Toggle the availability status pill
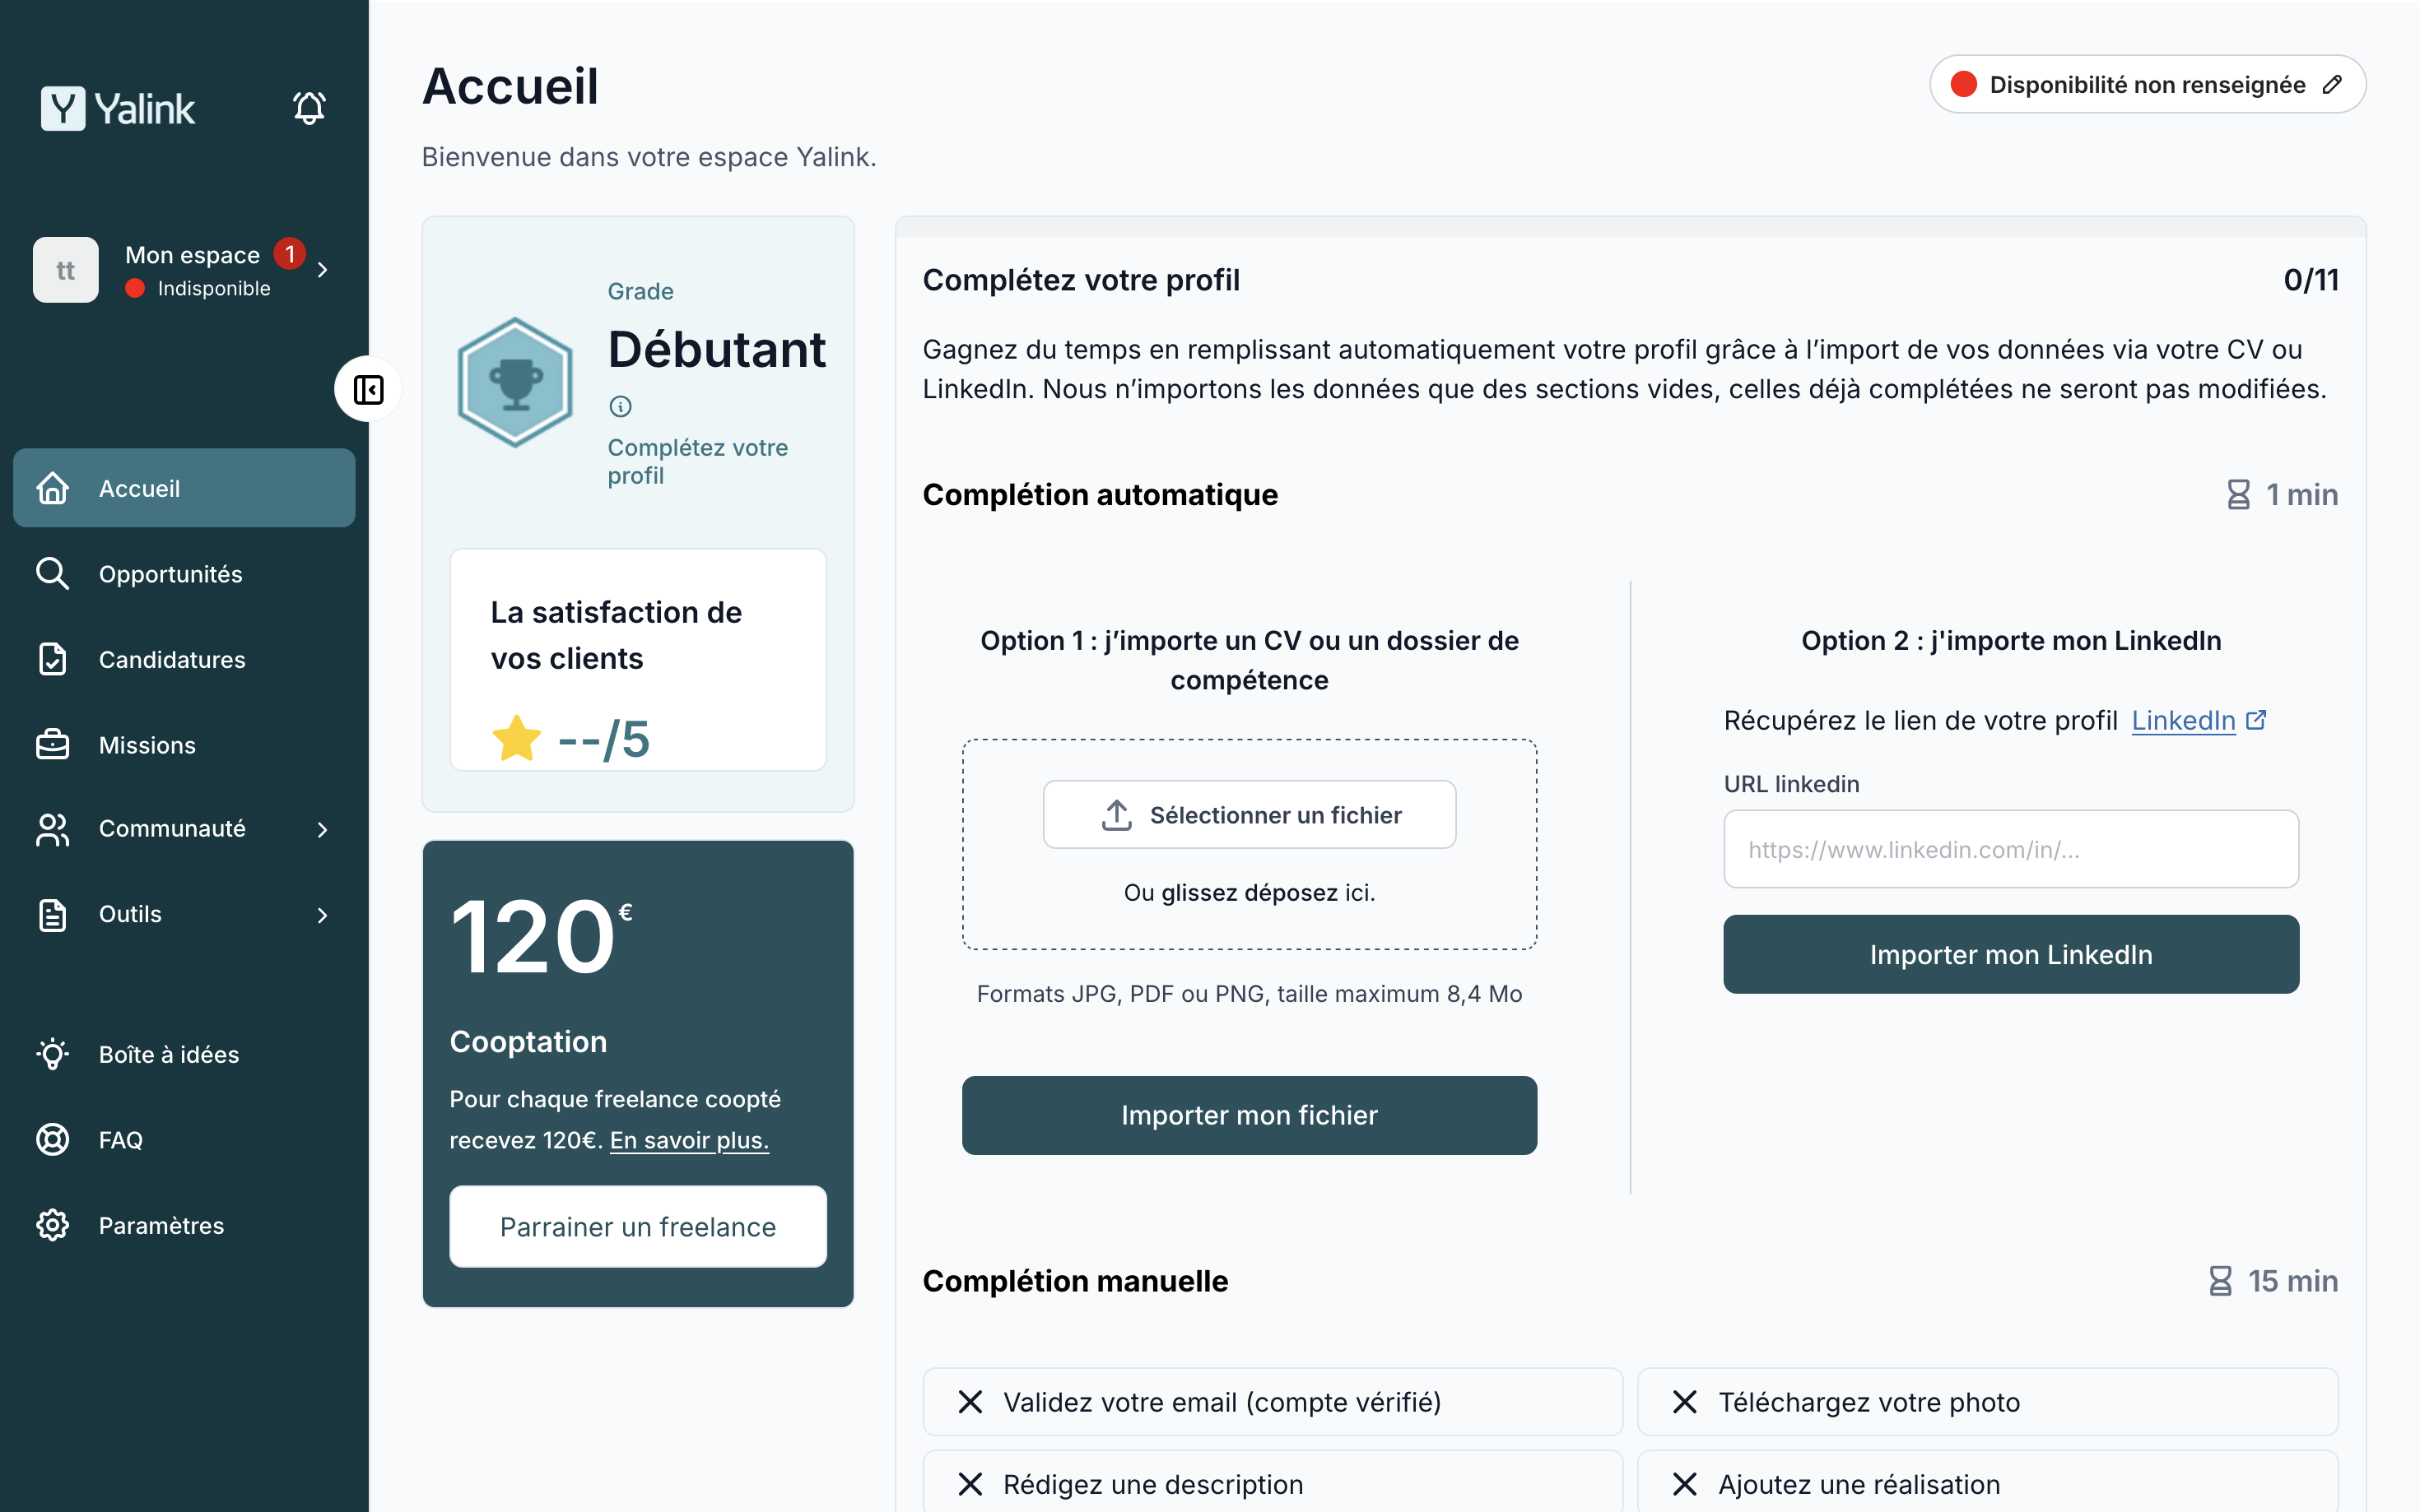 point(2145,85)
